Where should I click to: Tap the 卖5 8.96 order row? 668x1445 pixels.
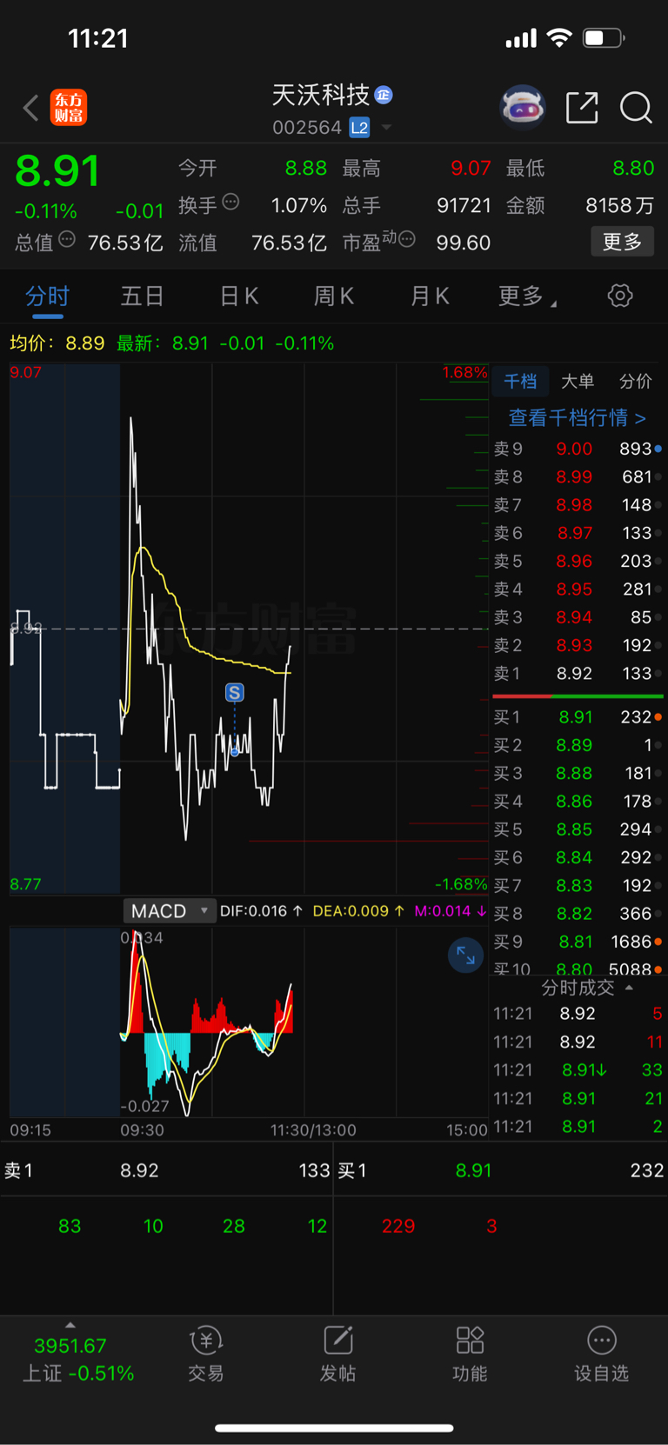(x=578, y=561)
